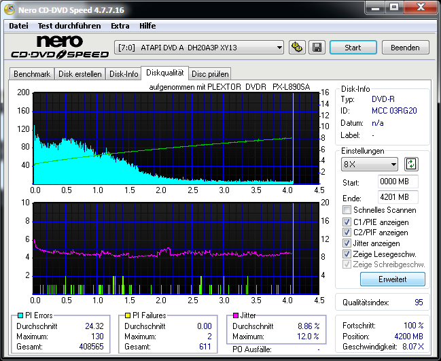Click the drive options icon beside the drive selector

297,48
